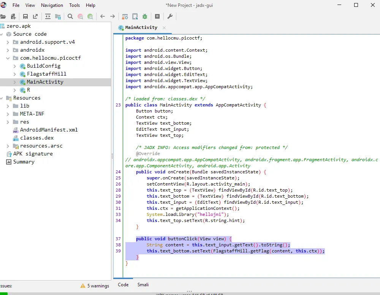Screen dimensions: 380x295
Task: Open AndroidManifest.xml from Resources
Action: [49, 130]
